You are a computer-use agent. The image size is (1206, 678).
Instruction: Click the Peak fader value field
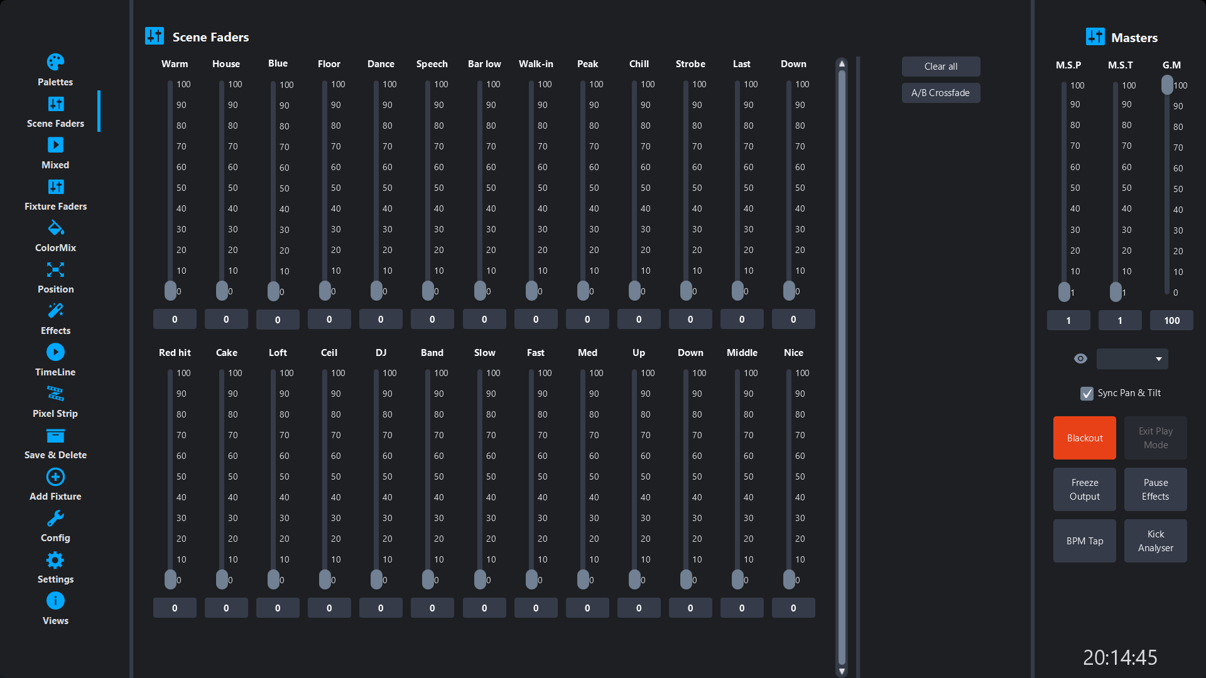(587, 320)
